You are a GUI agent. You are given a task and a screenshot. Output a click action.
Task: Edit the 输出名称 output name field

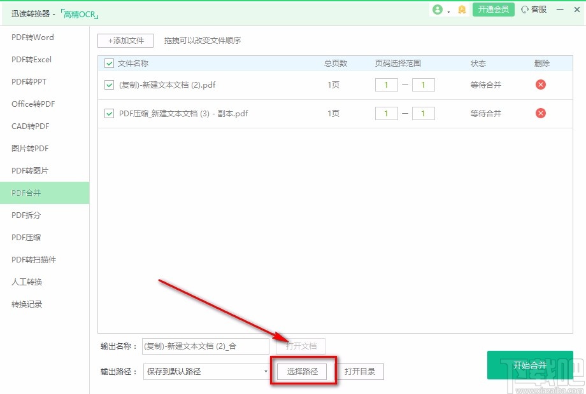tap(205, 346)
